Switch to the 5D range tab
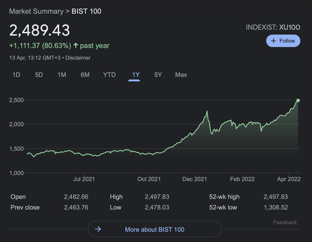Screen dimensions: 312x242 click(x=39, y=75)
